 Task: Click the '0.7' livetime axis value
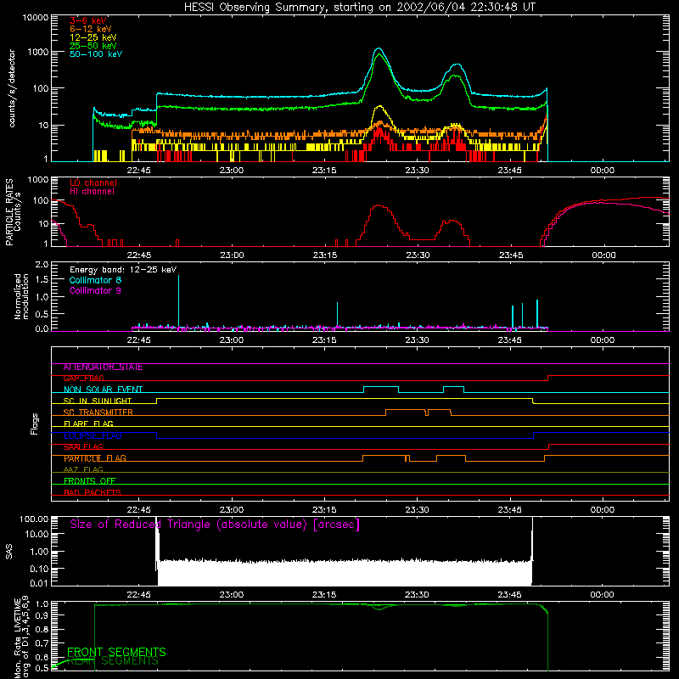click(x=42, y=643)
